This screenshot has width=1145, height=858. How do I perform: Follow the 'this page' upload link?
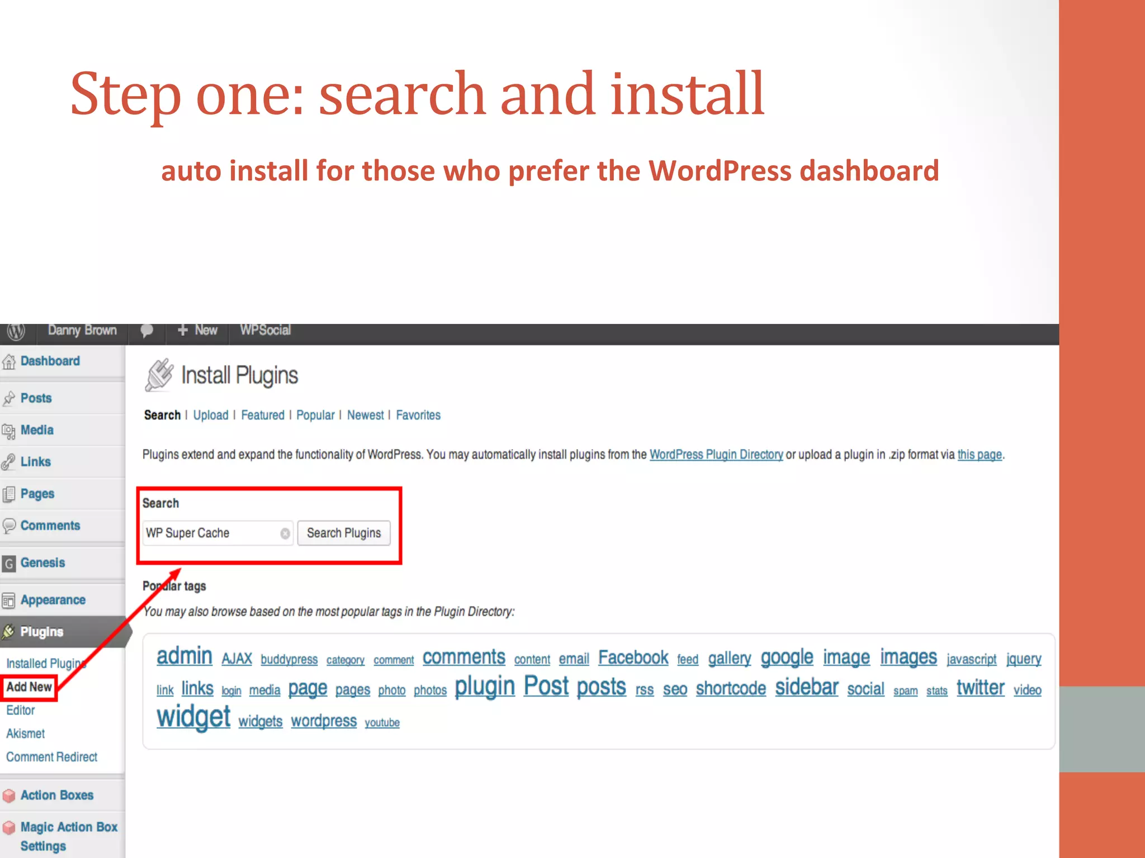[980, 455]
